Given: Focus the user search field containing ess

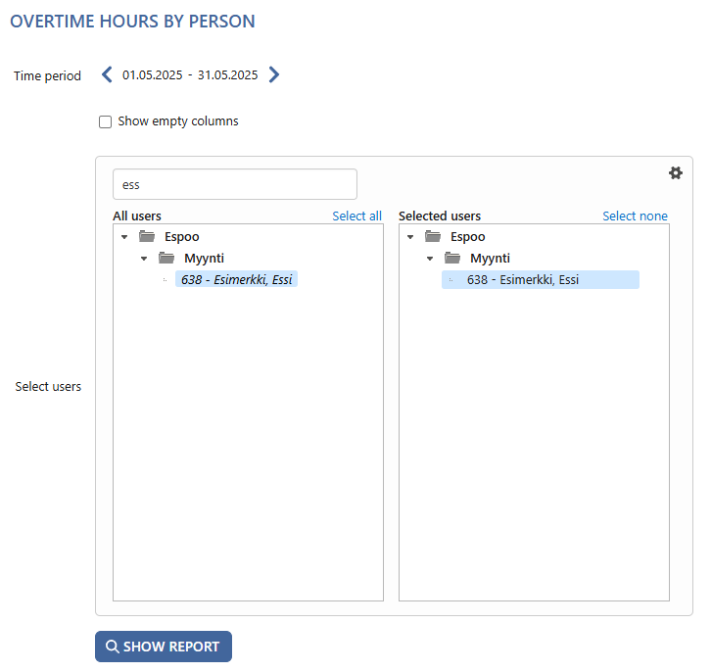Looking at the screenshot, I should [235, 184].
